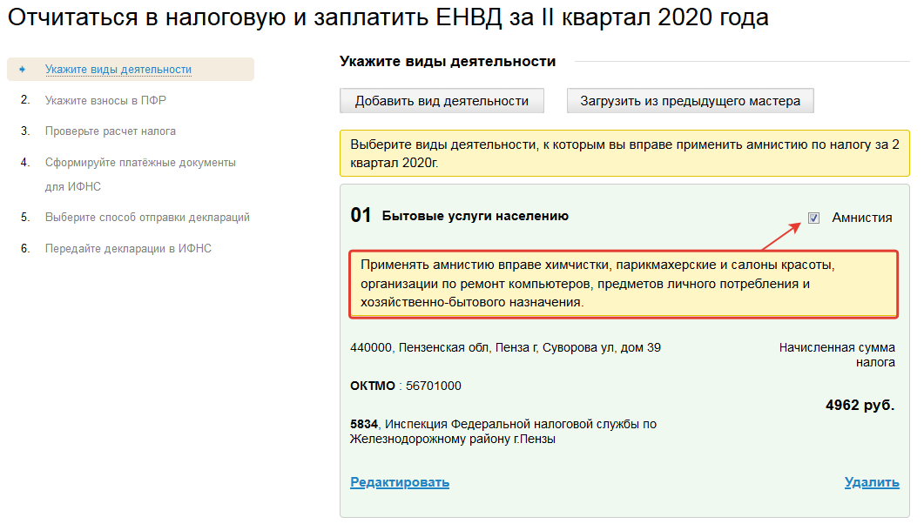This screenshot has height=524, width=924.
Task: Select step "Проверьте расчет налога"
Action: (x=111, y=131)
